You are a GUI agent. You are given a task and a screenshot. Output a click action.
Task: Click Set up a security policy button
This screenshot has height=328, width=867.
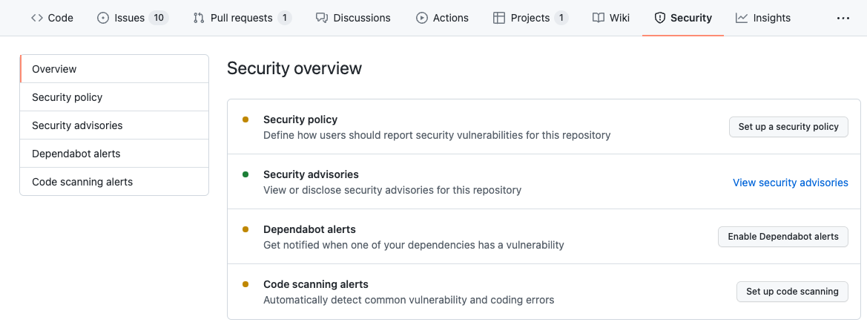coord(788,127)
